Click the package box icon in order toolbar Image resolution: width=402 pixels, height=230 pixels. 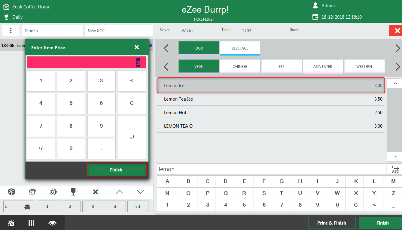(x=32, y=192)
